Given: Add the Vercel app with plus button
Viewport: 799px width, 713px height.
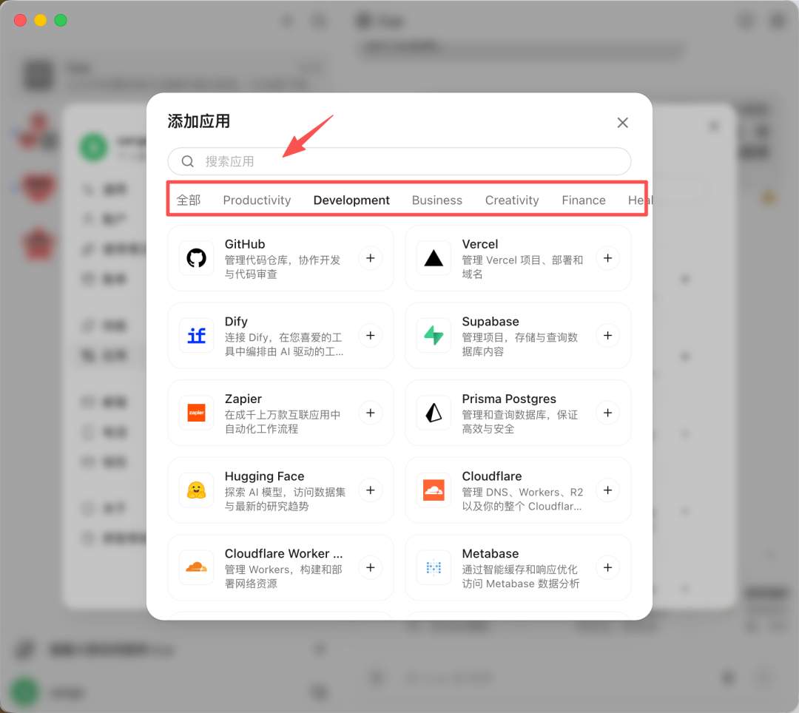Looking at the screenshot, I should coord(607,258).
